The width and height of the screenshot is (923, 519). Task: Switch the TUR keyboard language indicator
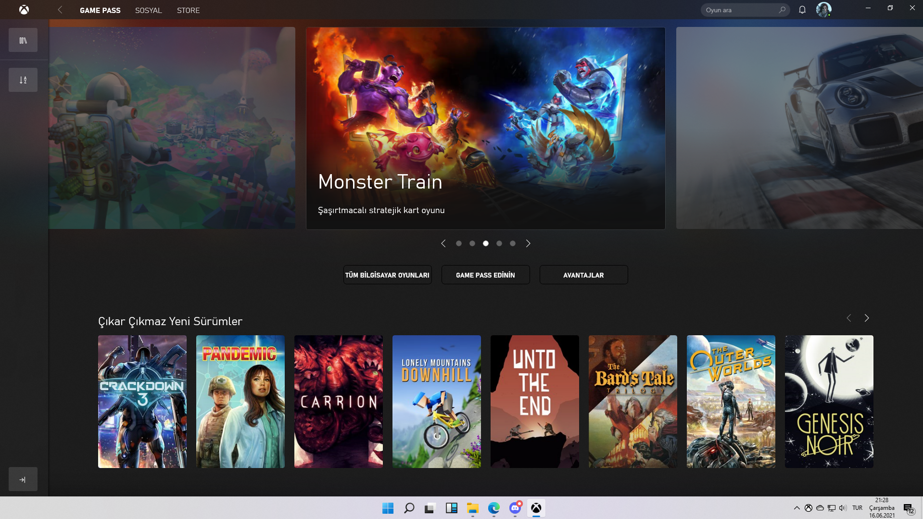(857, 508)
